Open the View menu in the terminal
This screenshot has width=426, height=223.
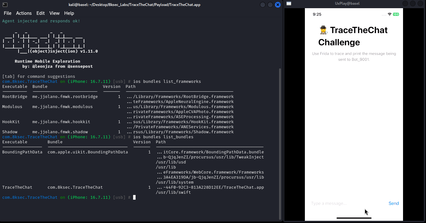pyautogui.click(x=54, y=13)
